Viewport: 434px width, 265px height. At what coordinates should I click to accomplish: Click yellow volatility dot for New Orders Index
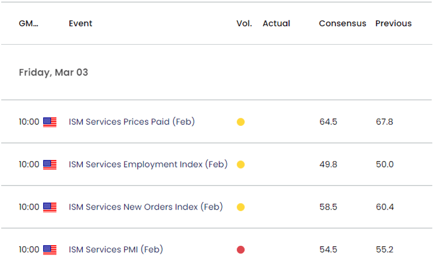click(240, 207)
